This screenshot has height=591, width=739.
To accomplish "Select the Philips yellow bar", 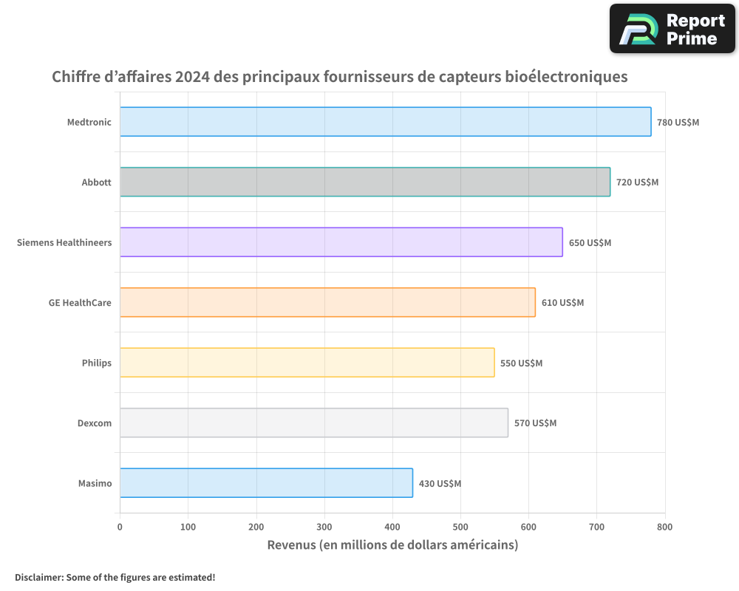I will 307,363.
